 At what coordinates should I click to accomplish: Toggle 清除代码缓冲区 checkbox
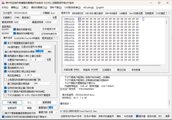[x=15, y=29]
